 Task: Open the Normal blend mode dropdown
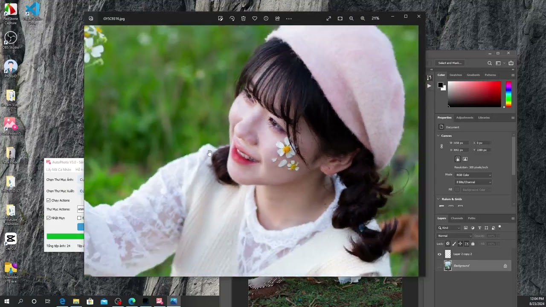tap(455, 236)
